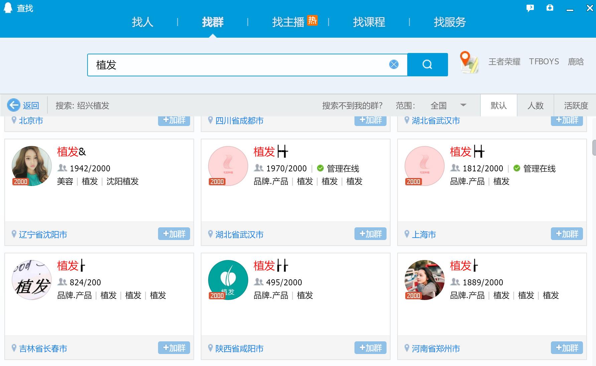Join the 辽宁省沈阳市 group with 加群
Viewport: 596px width, 366px height.
pos(174,234)
